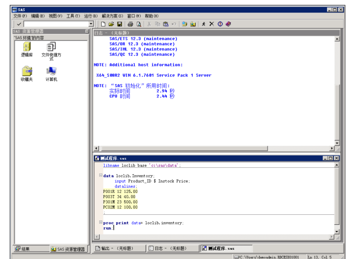Viewport: 363px width, 259px height.
Task: Click the 日志 - (无标题) window title bar
Action: [217, 33]
